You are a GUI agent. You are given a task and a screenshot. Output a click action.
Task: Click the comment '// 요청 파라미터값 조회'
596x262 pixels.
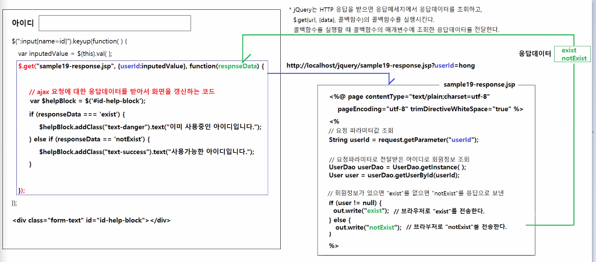[361, 131]
